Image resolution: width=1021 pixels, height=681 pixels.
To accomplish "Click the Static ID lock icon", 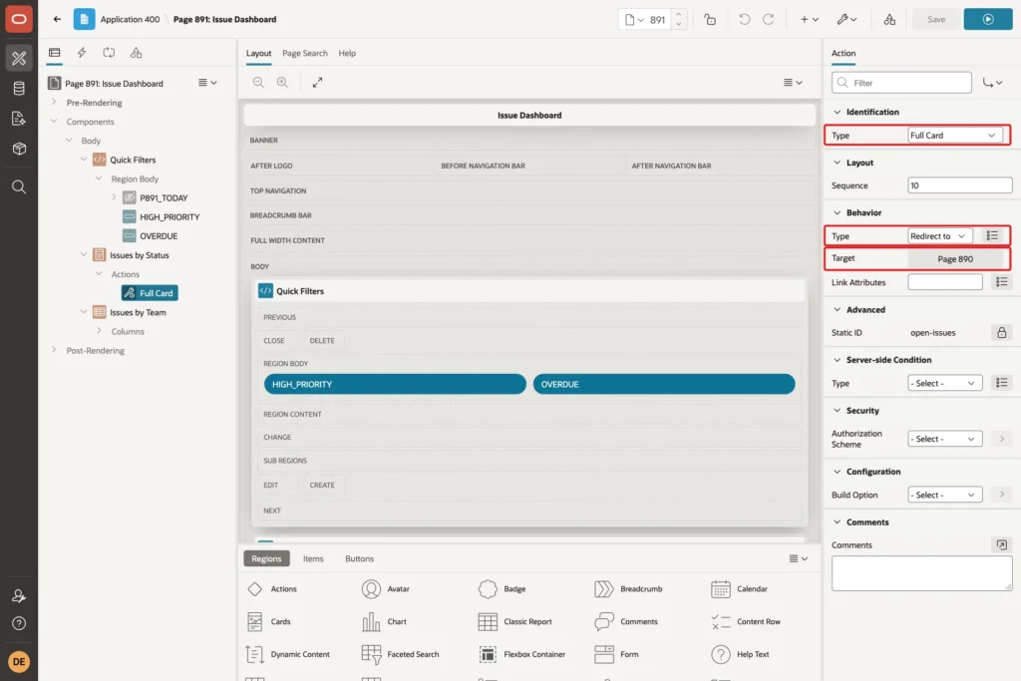I will click(x=1001, y=333).
